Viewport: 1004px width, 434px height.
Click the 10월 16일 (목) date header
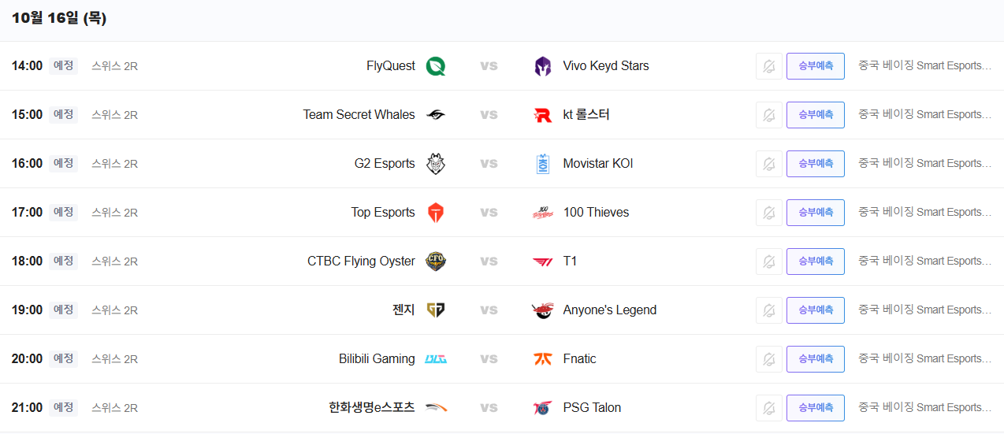(59, 18)
